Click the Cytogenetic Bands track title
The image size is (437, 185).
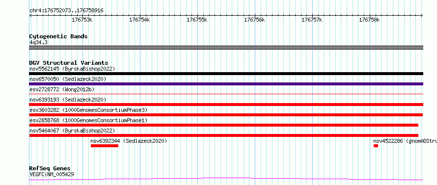58,36
